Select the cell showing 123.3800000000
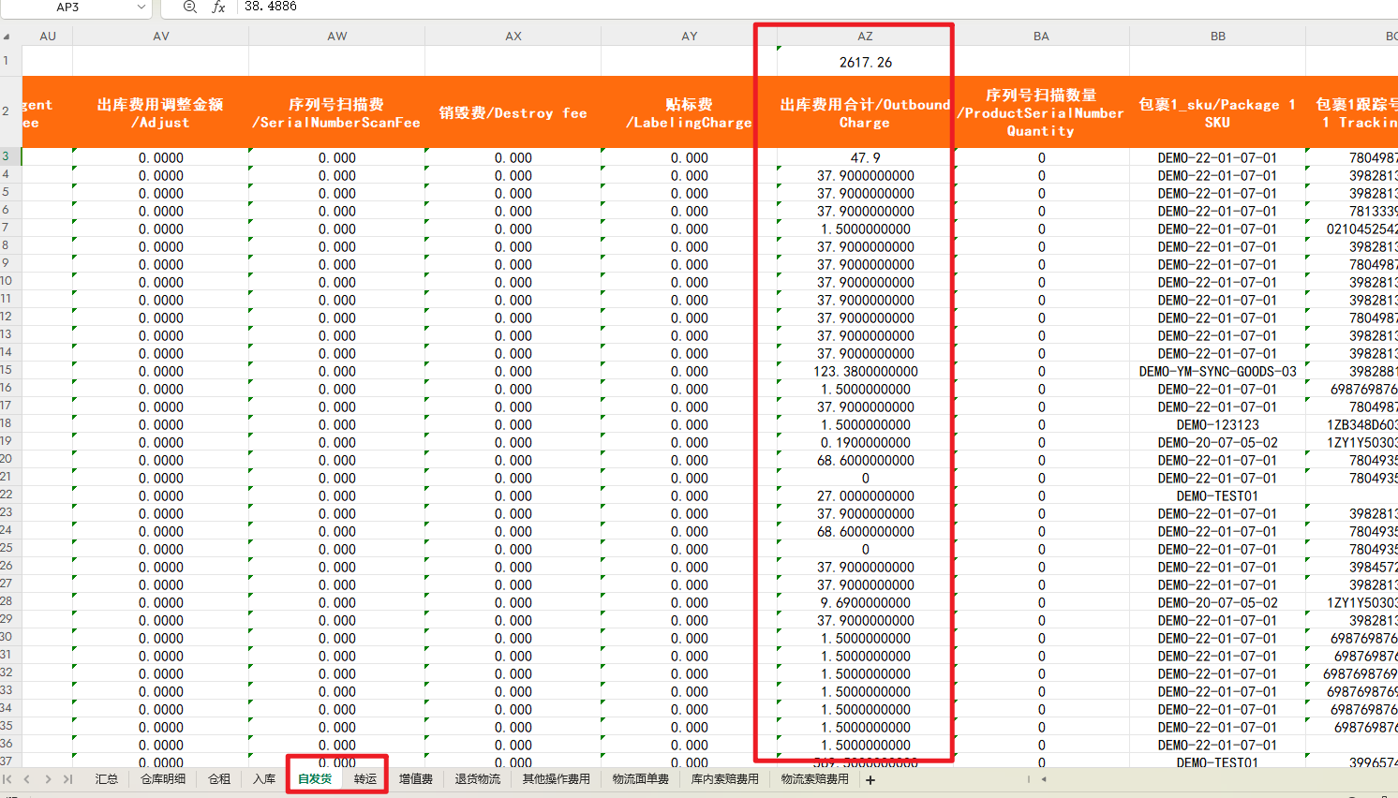 [866, 371]
